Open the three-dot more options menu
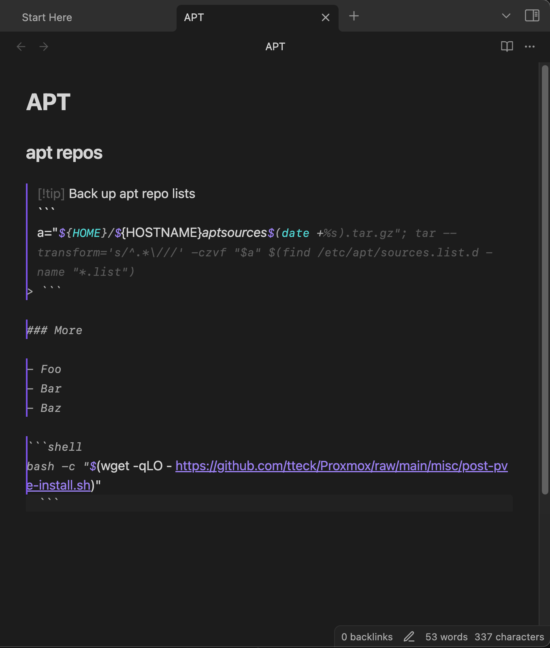The width and height of the screenshot is (550, 648). tap(529, 47)
